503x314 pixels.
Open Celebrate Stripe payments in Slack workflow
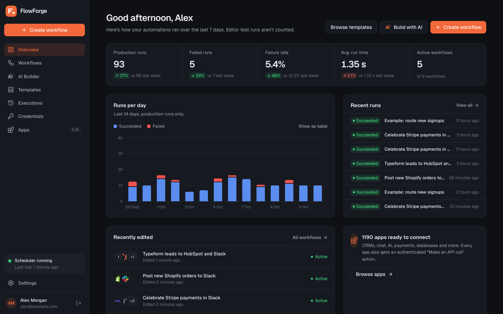click(220, 301)
